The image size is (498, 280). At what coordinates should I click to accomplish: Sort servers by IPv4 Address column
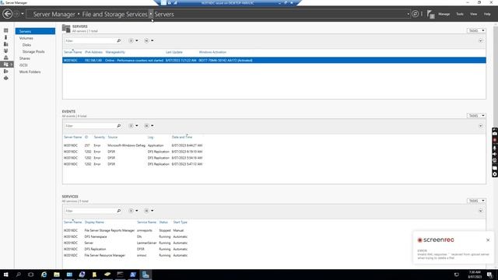click(93, 52)
